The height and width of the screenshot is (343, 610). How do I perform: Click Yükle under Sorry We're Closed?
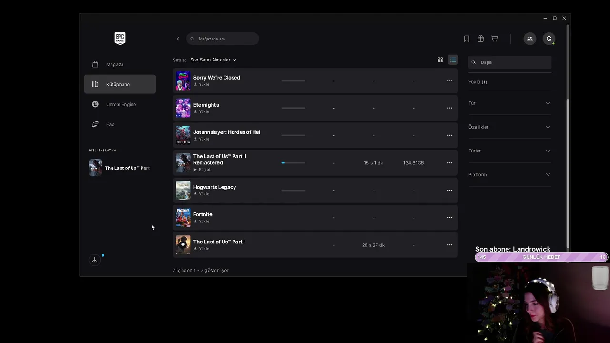(201, 84)
